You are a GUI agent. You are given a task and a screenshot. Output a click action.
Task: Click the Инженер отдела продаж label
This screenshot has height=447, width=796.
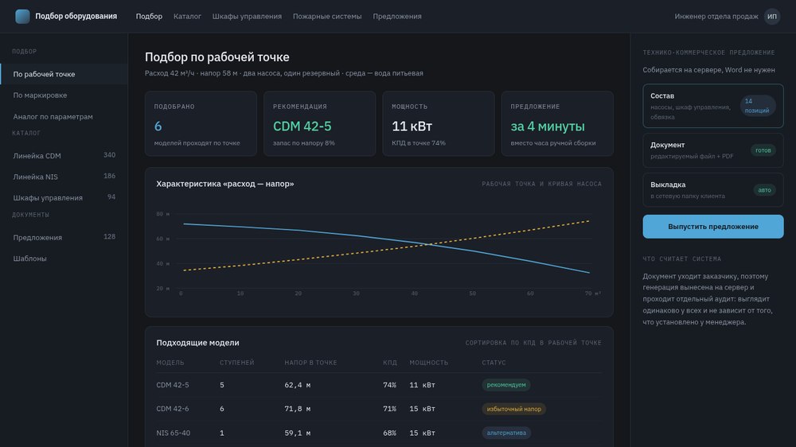pyautogui.click(x=716, y=16)
